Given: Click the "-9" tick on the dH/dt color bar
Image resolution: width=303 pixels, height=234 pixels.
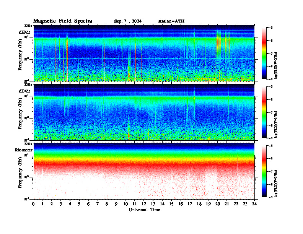Looking at the screenshot, I should [271, 79].
